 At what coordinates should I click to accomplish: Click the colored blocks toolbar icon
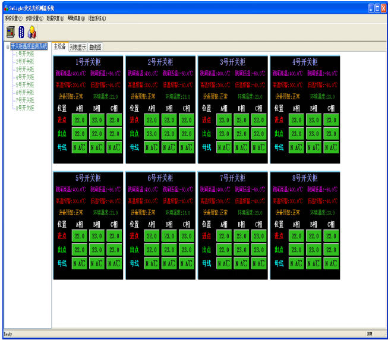pyautogui.click(x=32, y=32)
